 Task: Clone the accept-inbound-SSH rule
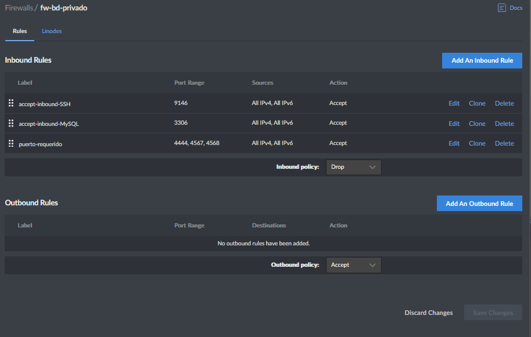point(477,103)
